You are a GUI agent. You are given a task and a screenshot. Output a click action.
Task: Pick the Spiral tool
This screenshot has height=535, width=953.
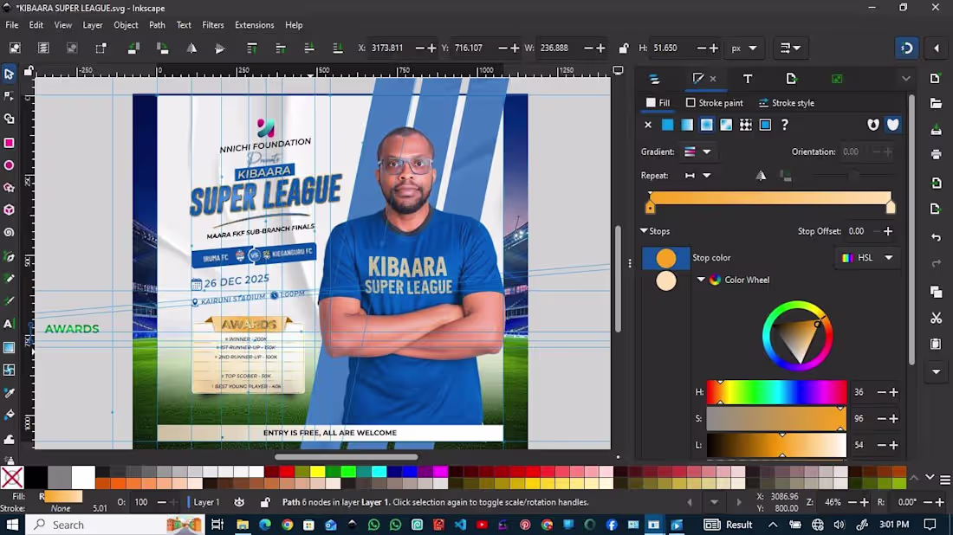pos(10,232)
